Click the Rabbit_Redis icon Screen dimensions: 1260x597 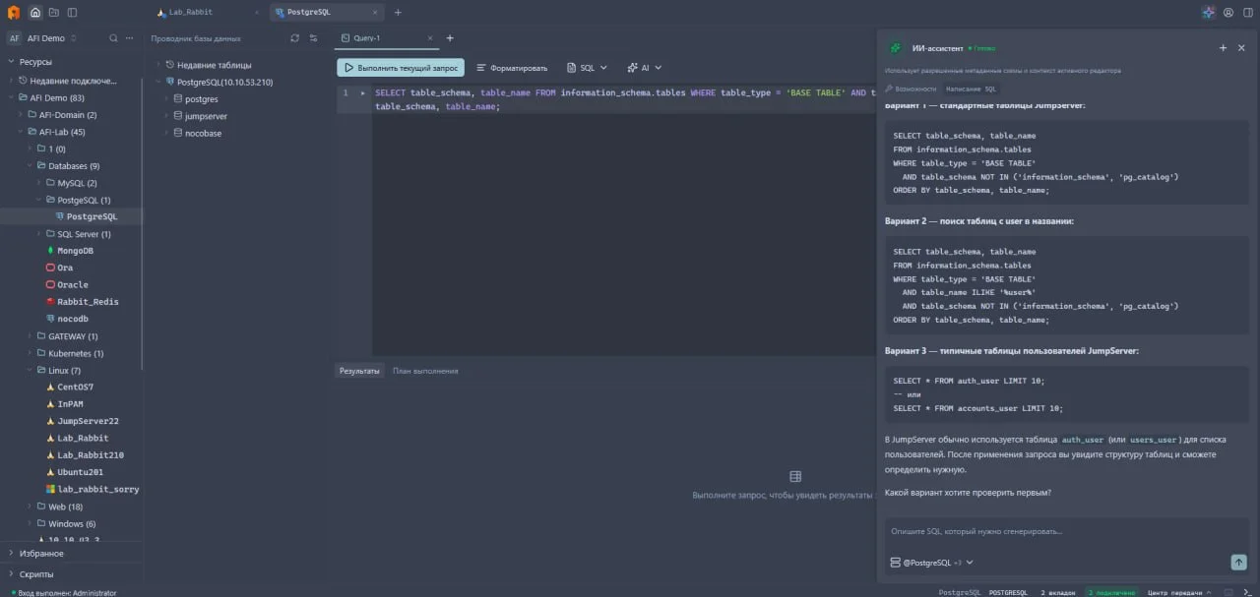50,302
